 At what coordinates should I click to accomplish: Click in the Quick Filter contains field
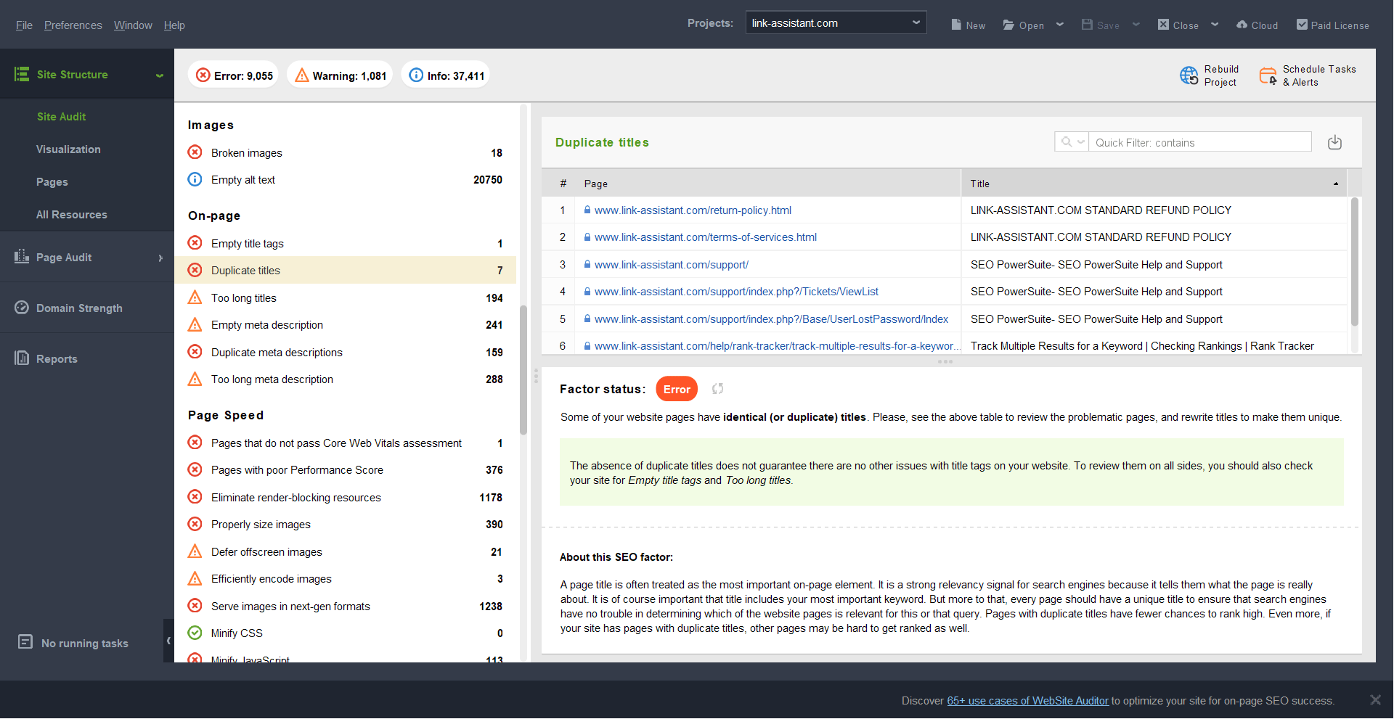point(1199,142)
